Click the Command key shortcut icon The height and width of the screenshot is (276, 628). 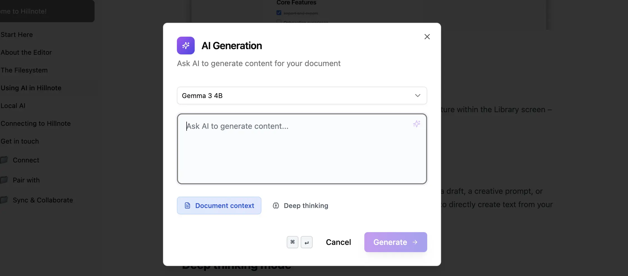(292, 242)
